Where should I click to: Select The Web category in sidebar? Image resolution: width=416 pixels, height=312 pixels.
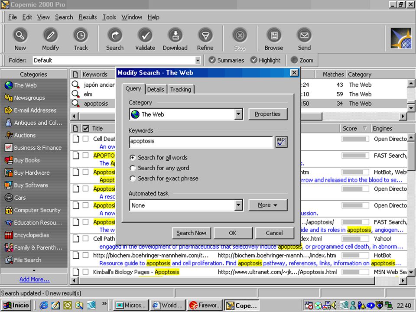click(21, 85)
